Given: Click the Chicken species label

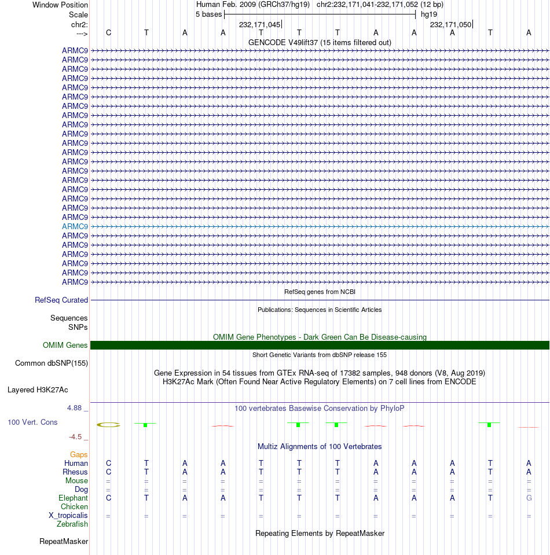Looking at the screenshot, I should [x=74, y=507].
